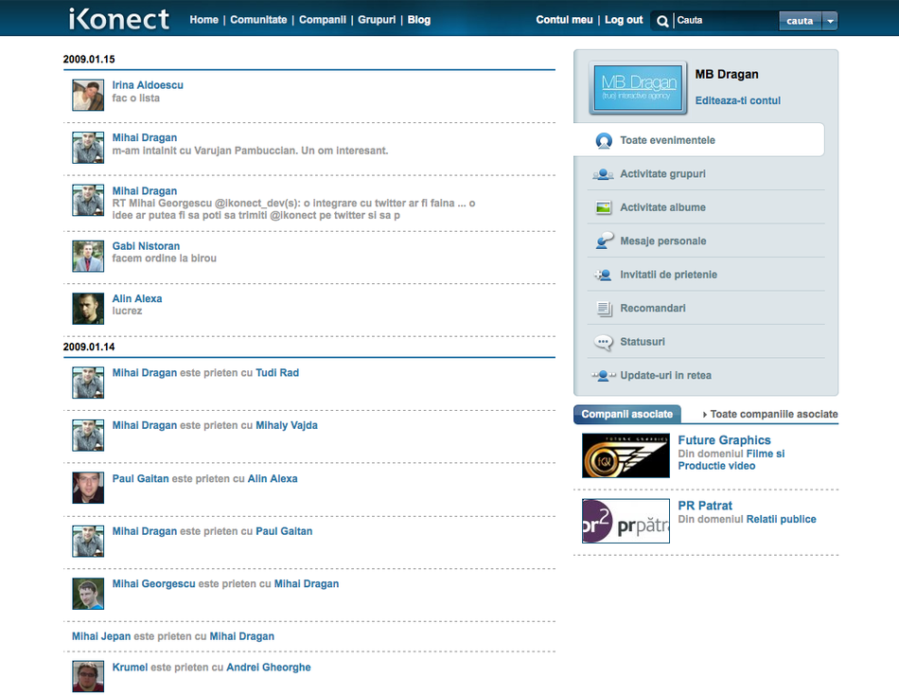Click Editeaza-ti contul link

tap(738, 100)
